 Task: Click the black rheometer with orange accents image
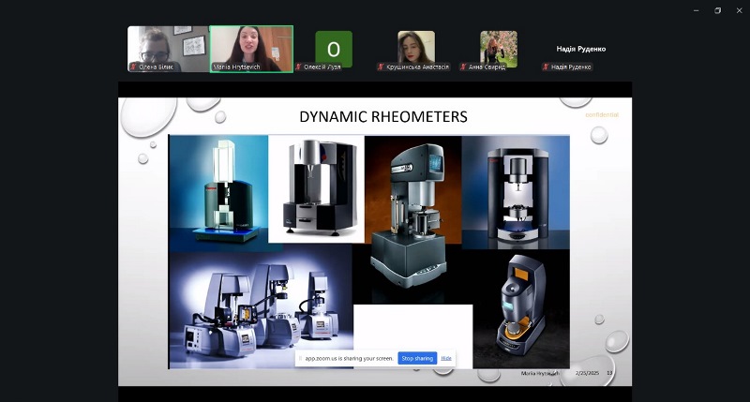pos(521,308)
